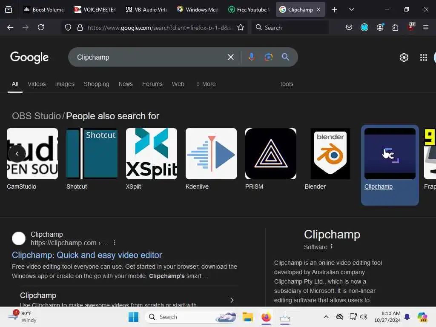This screenshot has width=436, height=327.
Task: Search by image with Google Lens
Action: (x=268, y=57)
